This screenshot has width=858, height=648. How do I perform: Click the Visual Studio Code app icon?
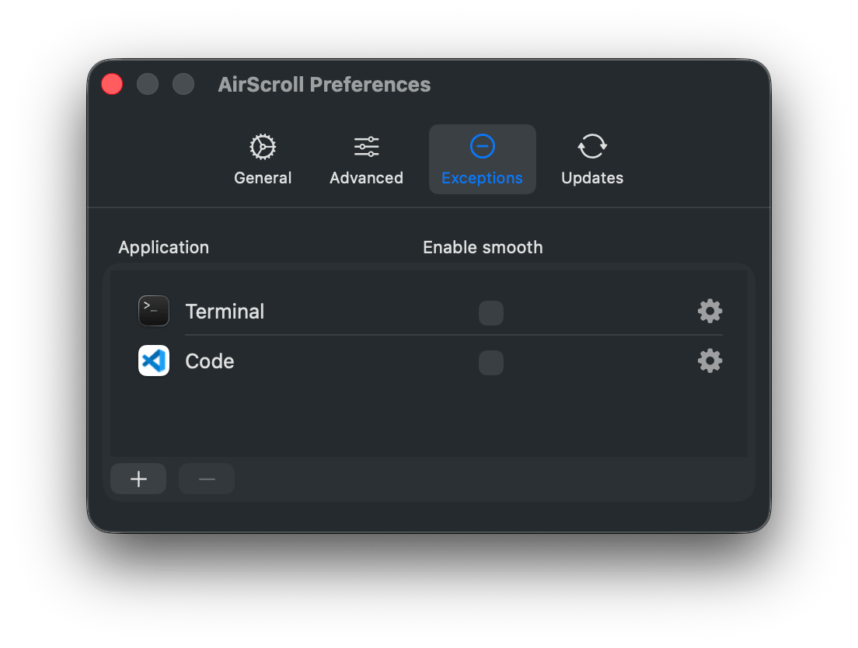(x=153, y=361)
